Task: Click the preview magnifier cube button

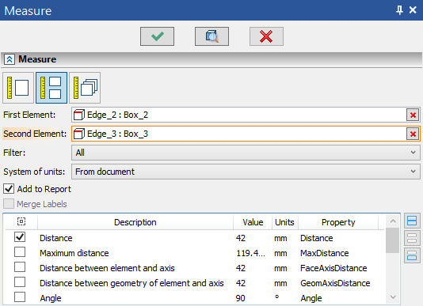Action: click(x=211, y=36)
